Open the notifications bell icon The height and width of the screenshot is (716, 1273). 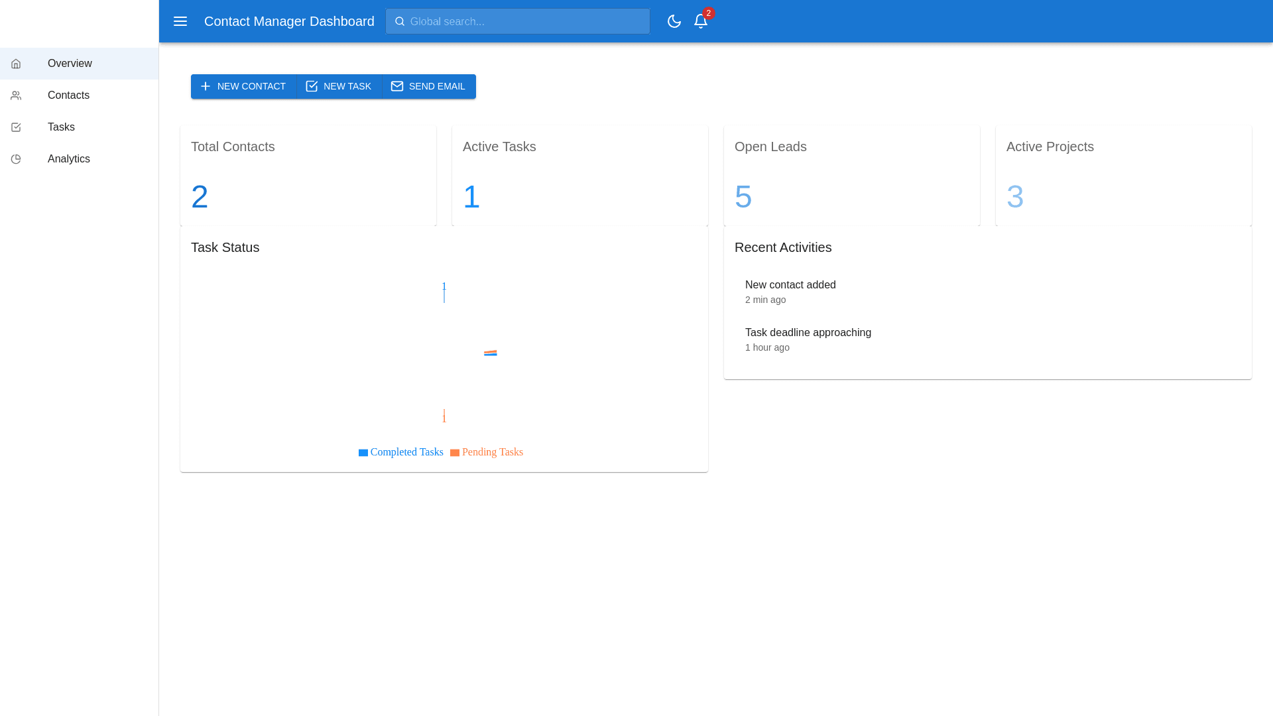click(700, 21)
